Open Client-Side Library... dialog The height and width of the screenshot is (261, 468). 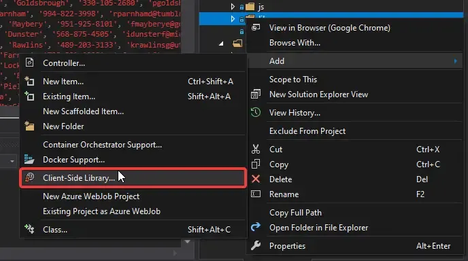pos(133,178)
